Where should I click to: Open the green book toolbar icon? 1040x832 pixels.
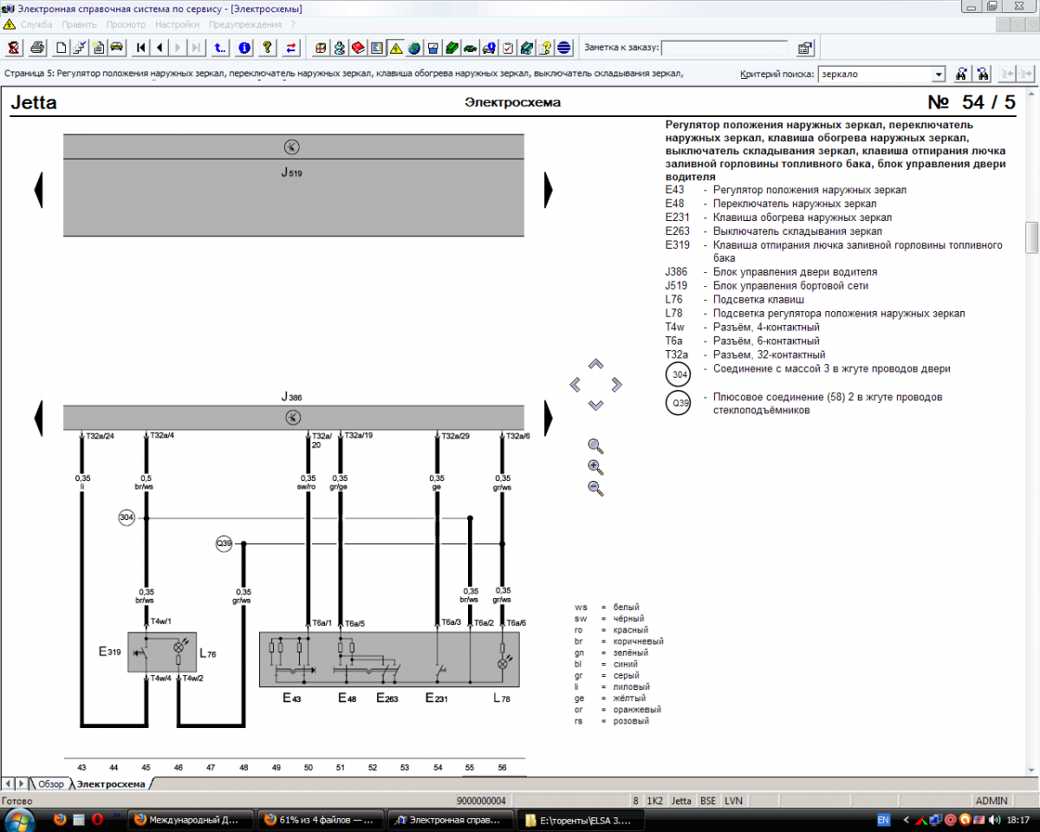[x=452, y=48]
